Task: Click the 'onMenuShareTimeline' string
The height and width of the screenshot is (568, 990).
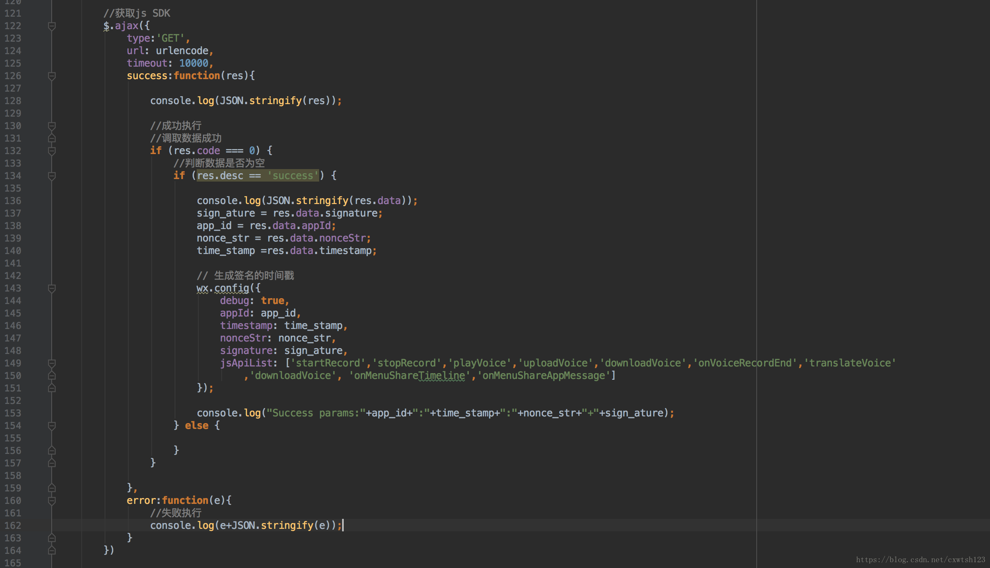Action: coord(410,376)
